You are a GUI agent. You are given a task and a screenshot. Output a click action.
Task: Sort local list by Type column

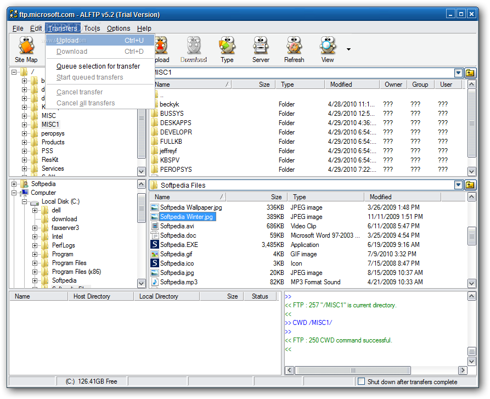325,197
